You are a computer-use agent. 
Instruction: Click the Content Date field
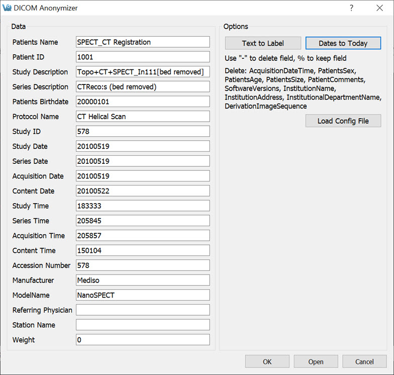pos(143,191)
